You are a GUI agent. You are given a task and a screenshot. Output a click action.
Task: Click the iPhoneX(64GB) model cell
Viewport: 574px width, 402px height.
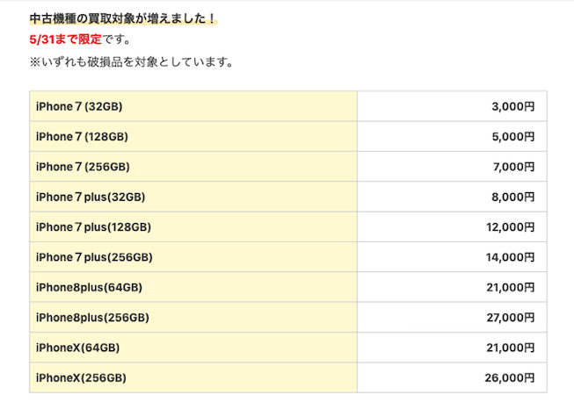coord(77,348)
